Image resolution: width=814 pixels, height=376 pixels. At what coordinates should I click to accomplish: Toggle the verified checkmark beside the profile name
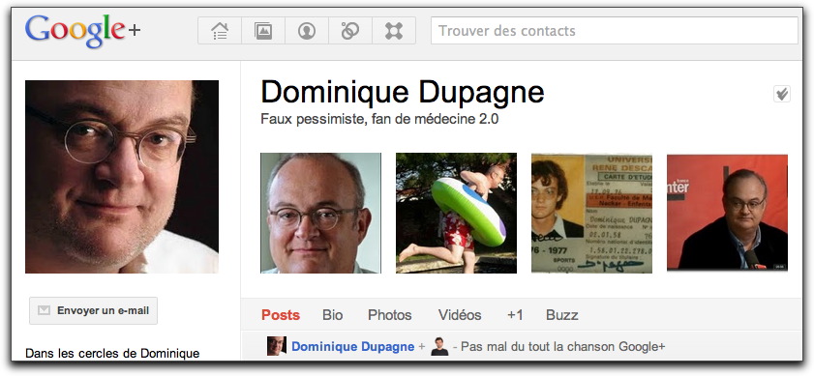pos(782,94)
